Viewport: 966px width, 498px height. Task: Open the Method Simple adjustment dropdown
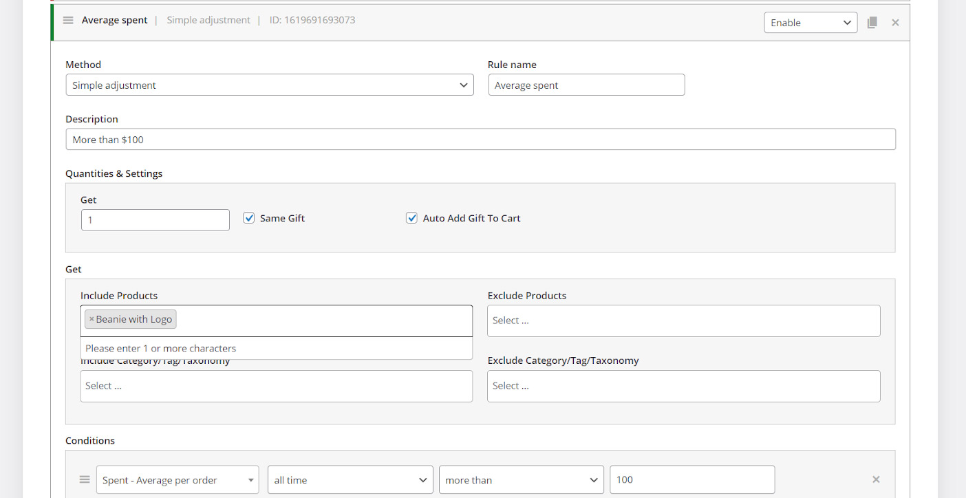click(x=269, y=85)
